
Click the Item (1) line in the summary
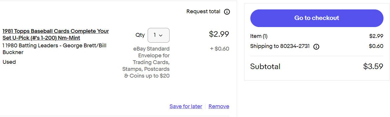[259, 36]
